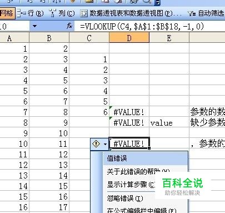The image size is (225, 213).
Task: Click the 网格 toolbar button
Action: click(7, 13)
